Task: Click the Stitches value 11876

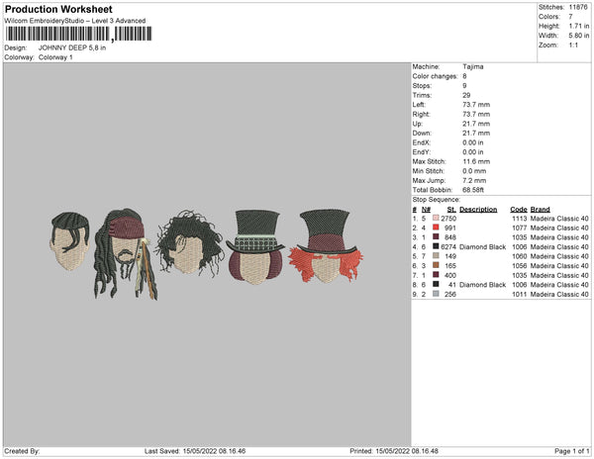Action: (x=578, y=7)
